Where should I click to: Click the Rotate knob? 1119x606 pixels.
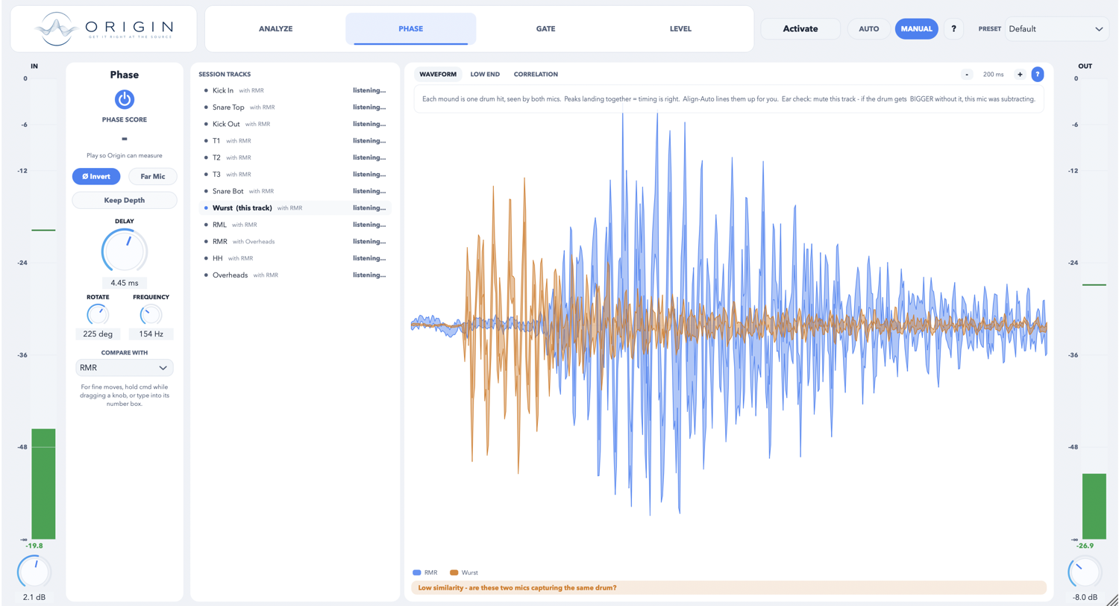pyautogui.click(x=98, y=314)
